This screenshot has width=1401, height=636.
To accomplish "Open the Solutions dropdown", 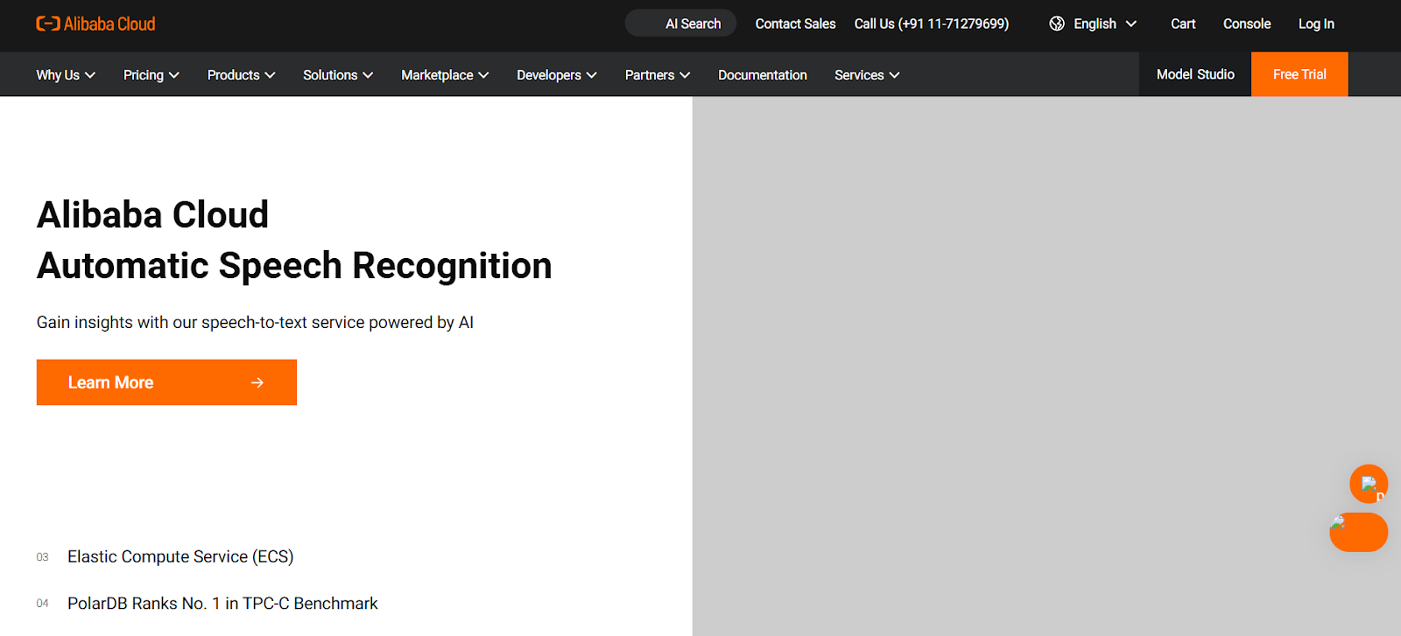I will 338,75.
